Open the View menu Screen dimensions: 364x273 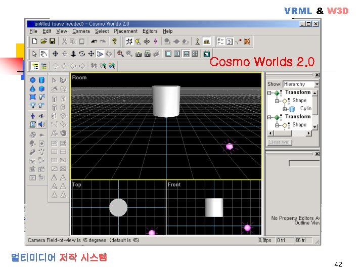[x=62, y=31]
